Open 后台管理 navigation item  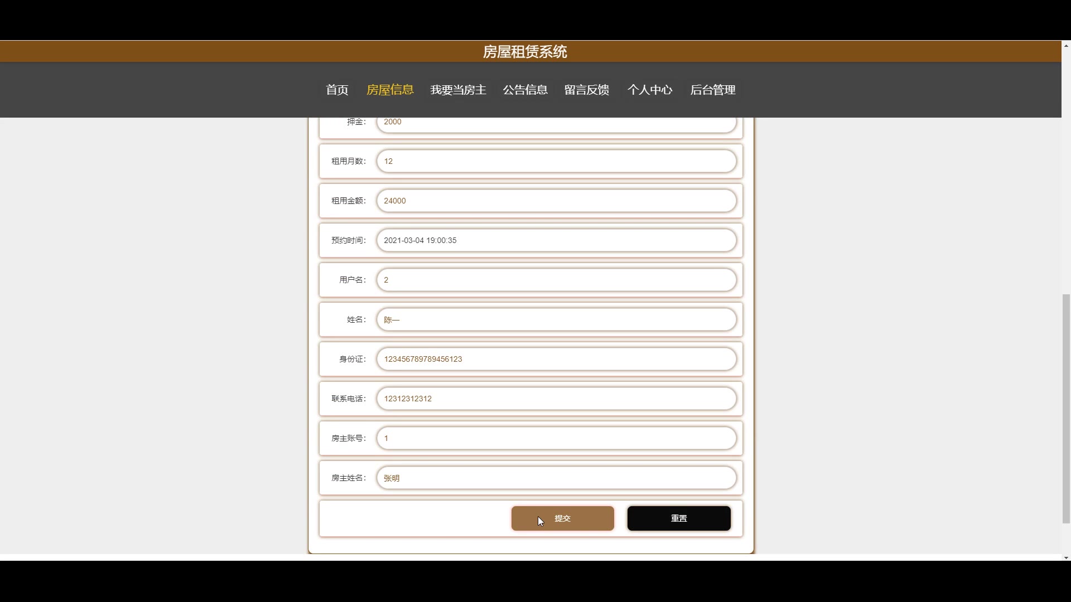[x=712, y=90]
